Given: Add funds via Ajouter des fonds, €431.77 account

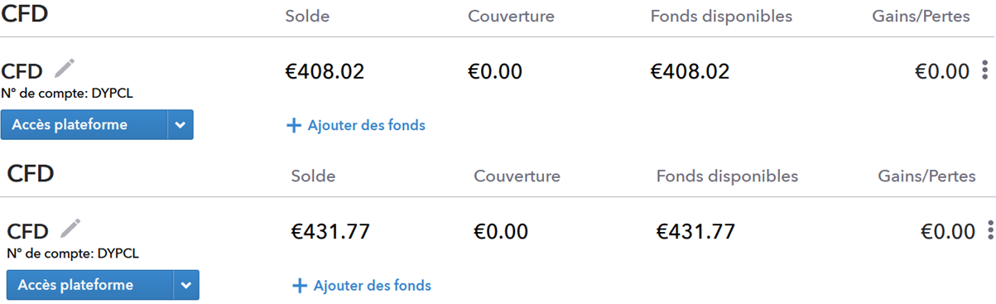Looking at the screenshot, I should point(372,286).
